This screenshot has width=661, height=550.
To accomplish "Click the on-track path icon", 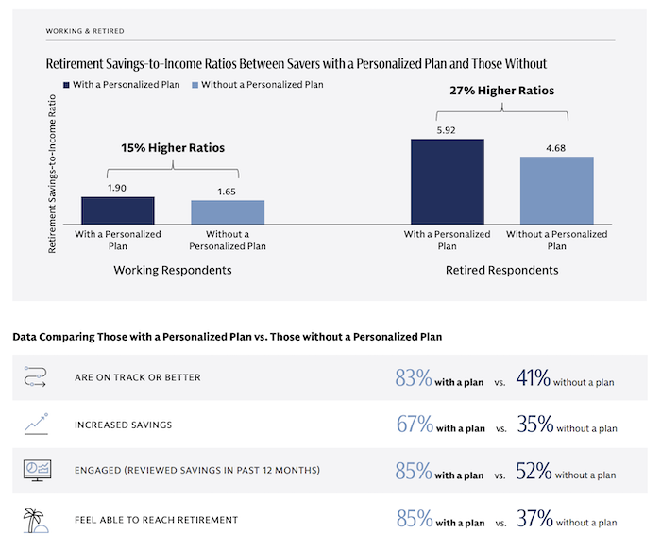I will tap(34, 378).
